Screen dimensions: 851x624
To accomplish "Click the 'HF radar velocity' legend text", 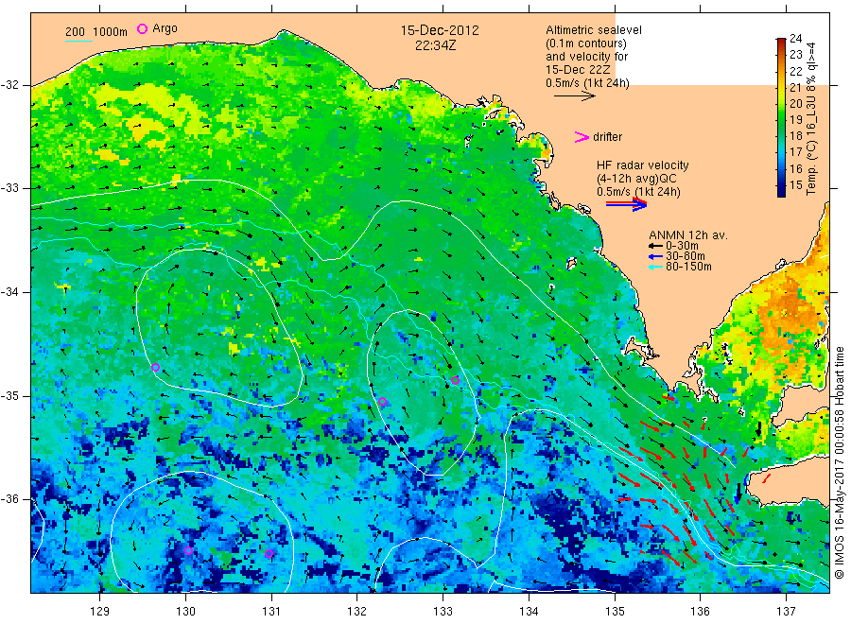I will (x=643, y=165).
